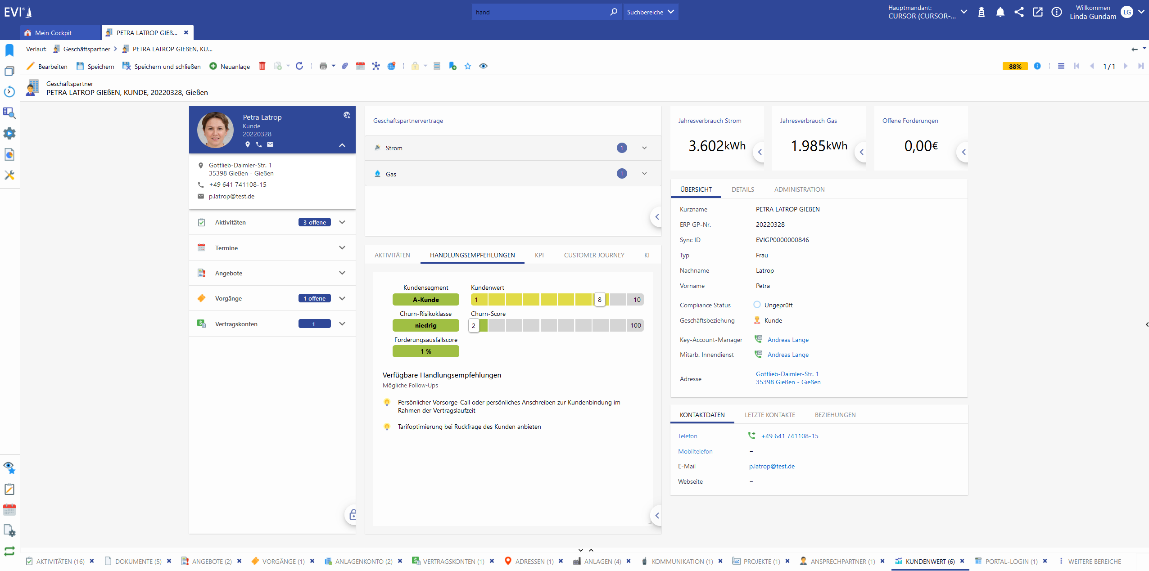Click the refresh icon in toolbar
Image resolution: width=1149 pixels, height=571 pixels.
299,66
